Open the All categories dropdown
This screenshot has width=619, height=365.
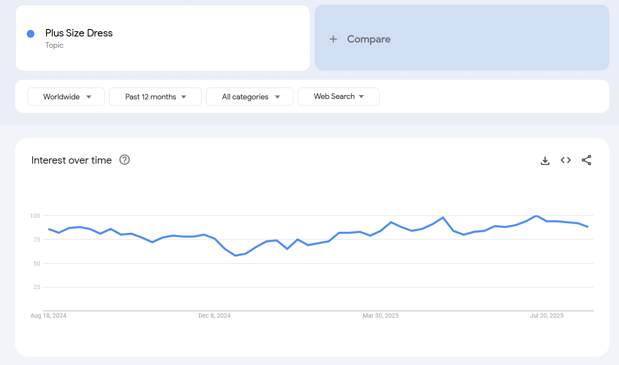[249, 96]
